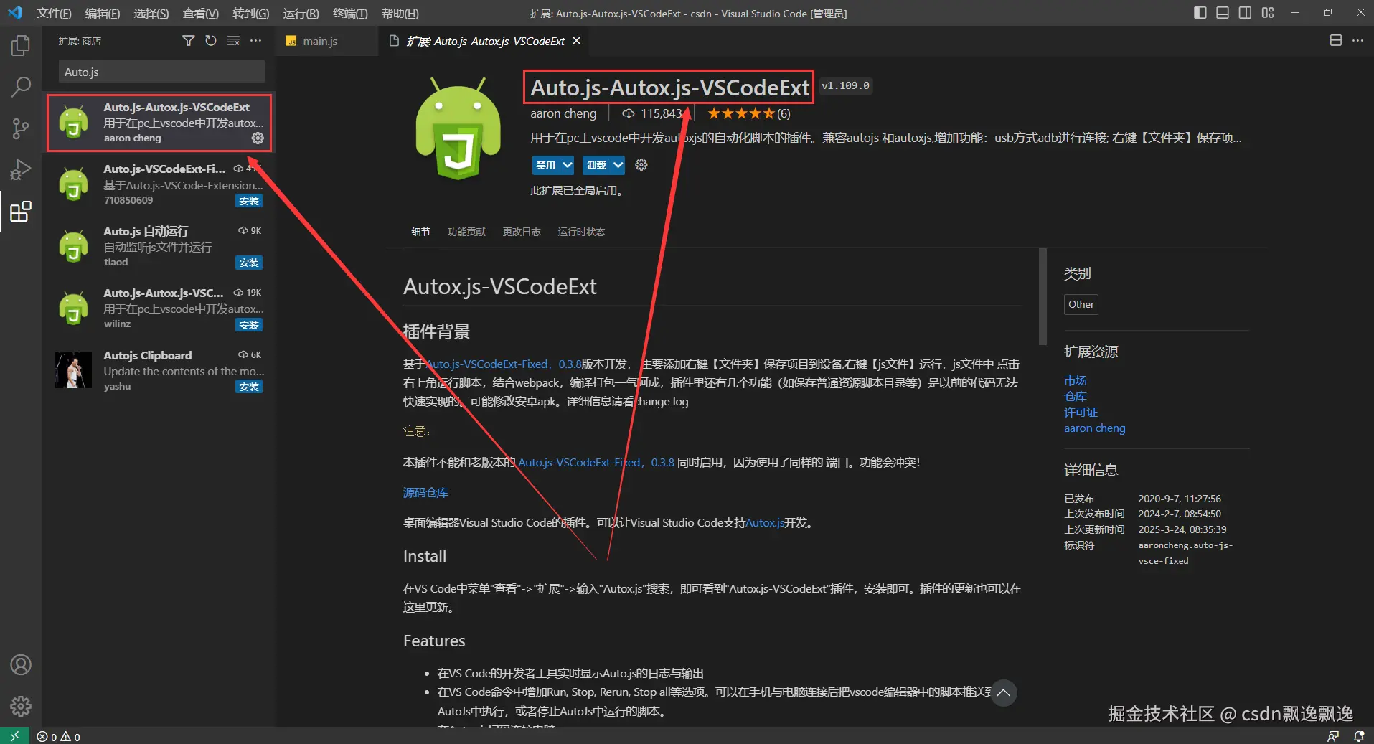The height and width of the screenshot is (744, 1374).
Task: Clear extensions search results icon
Action: (233, 41)
